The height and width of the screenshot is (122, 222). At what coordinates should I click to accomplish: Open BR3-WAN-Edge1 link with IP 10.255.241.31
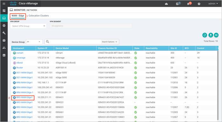pyautogui.click(x=24, y=102)
